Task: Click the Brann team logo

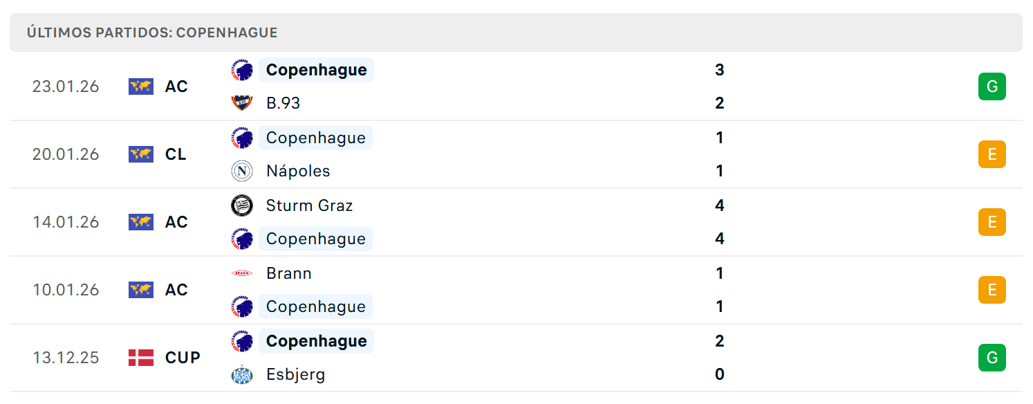Action: [x=242, y=273]
